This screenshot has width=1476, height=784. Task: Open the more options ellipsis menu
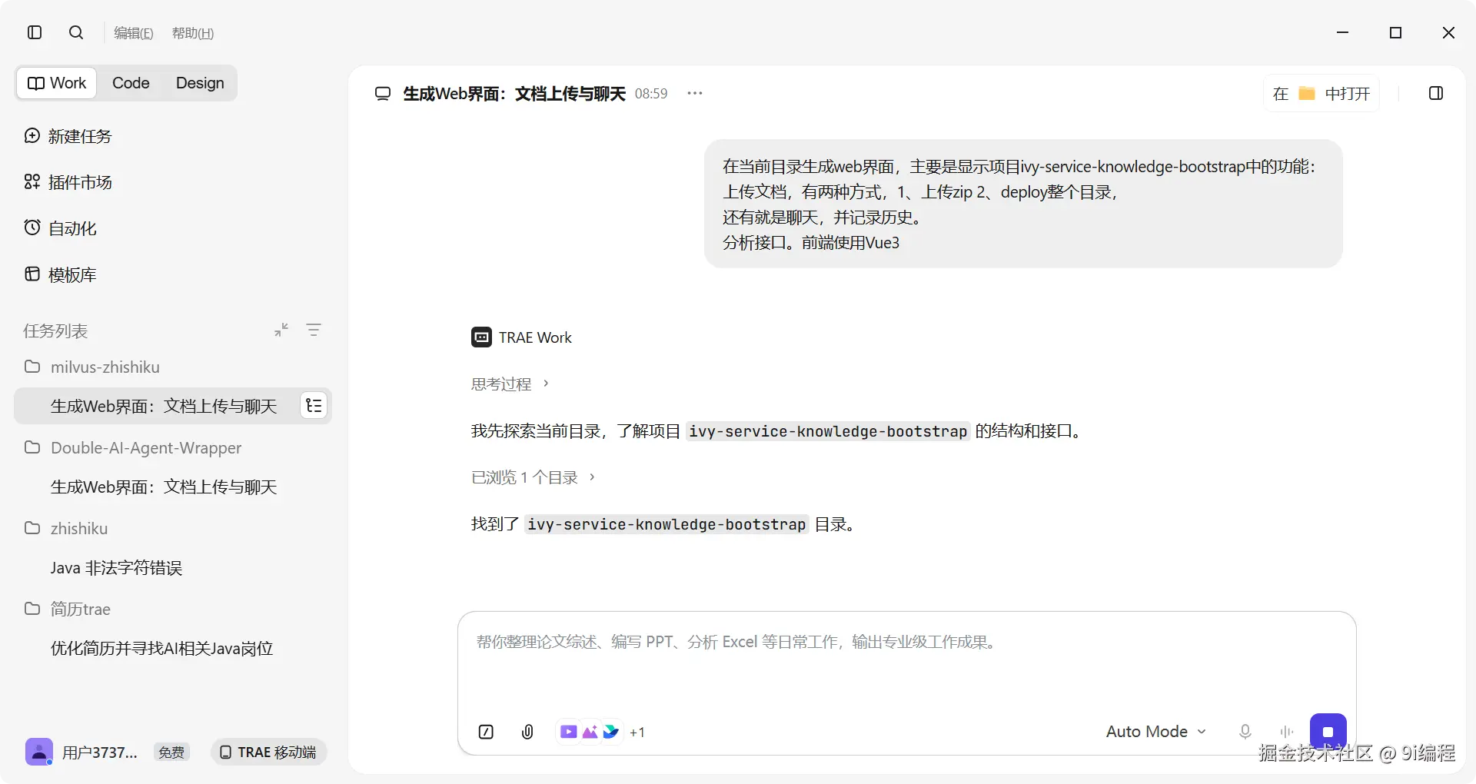[x=695, y=93]
